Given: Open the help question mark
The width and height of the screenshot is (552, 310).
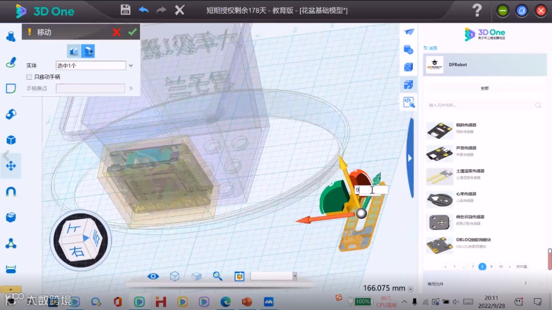Looking at the screenshot, I should (477, 10).
